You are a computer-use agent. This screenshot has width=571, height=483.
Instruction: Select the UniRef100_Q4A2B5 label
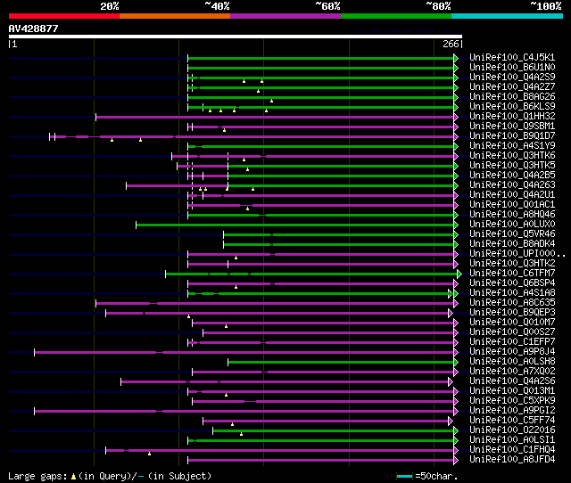click(512, 176)
